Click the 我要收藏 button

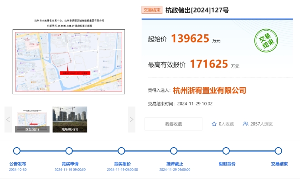pyautogui.click(x=173, y=124)
